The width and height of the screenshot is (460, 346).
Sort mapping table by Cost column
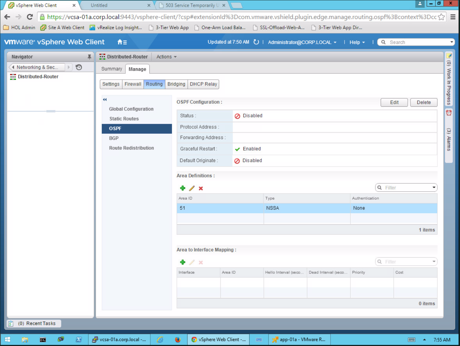click(415, 272)
